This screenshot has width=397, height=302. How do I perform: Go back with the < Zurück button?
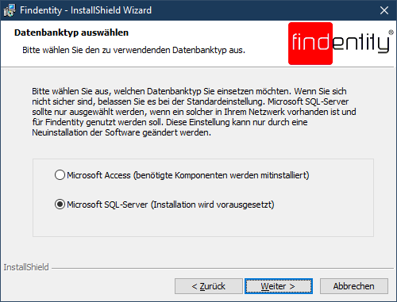(209, 286)
